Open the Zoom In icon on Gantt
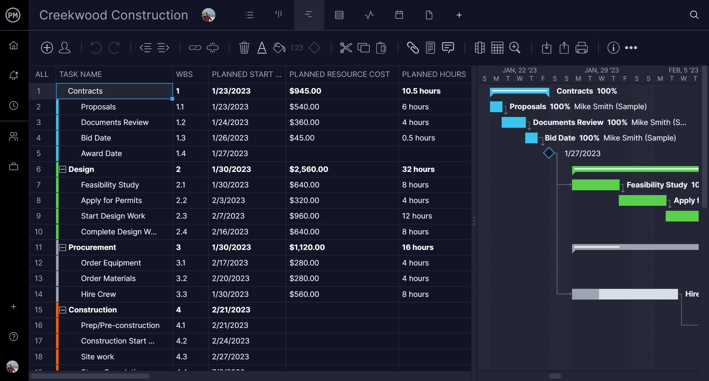 [x=515, y=48]
